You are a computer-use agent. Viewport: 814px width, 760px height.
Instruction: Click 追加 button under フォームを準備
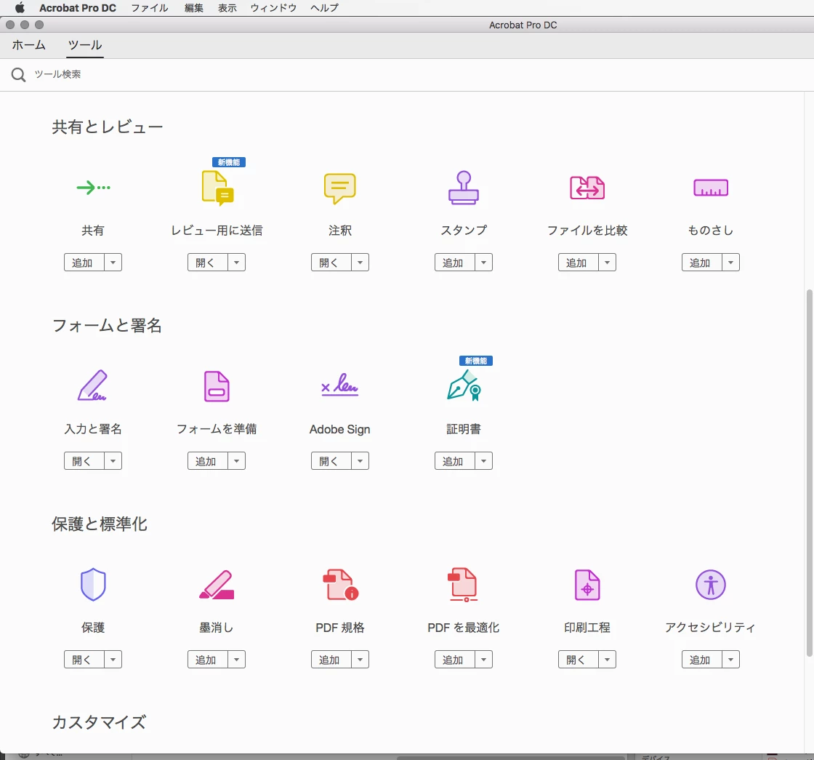(208, 461)
